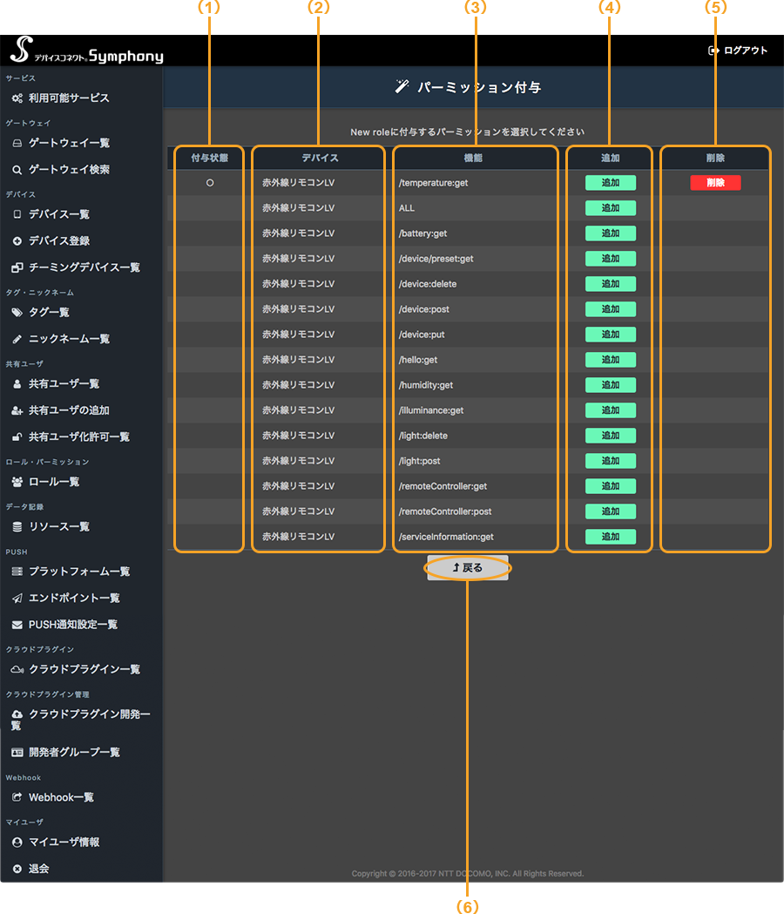Add the /remoteController:post permission
The image size is (784, 914).
tap(611, 511)
